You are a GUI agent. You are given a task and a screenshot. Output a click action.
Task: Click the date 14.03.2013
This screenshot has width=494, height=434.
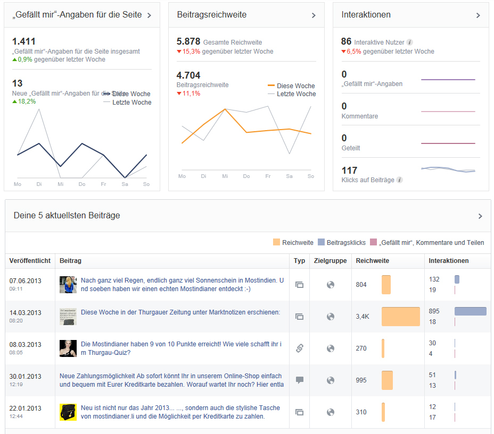tap(25, 312)
